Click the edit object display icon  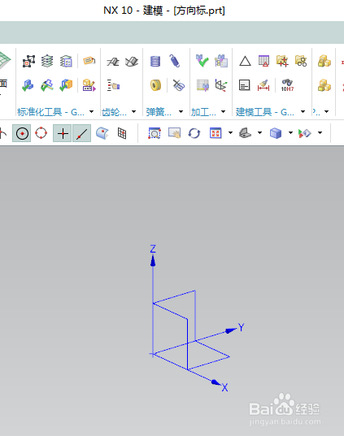click(x=305, y=133)
